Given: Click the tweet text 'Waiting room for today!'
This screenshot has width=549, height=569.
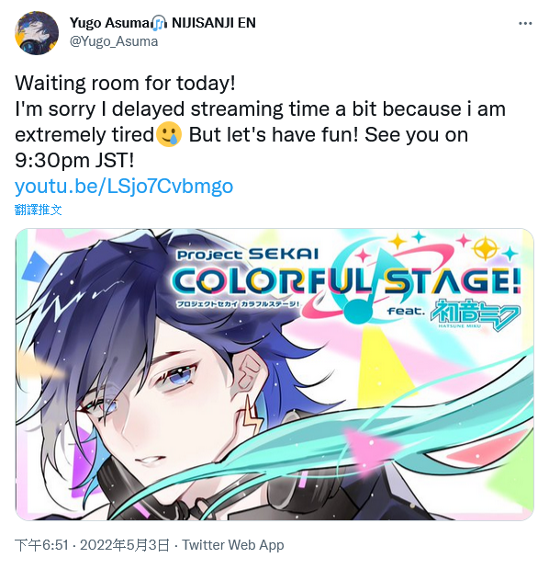Looking at the screenshot, I should coord(126,83).
